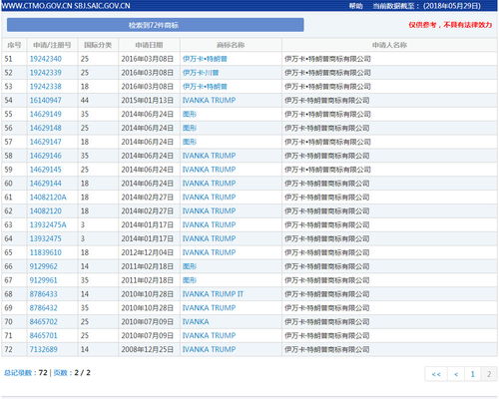
Task: Open registration number 16140947
Action: [46, 101]
